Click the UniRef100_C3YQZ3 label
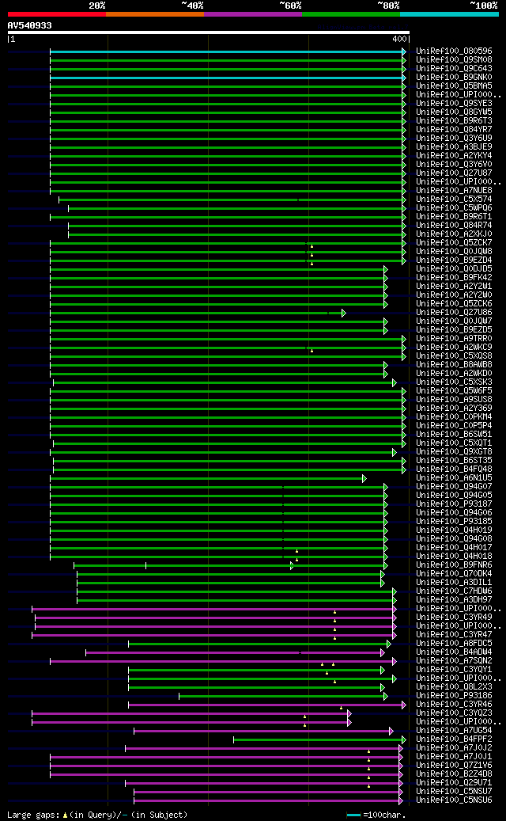The image size is (506, 821). (x=454, y=713)
